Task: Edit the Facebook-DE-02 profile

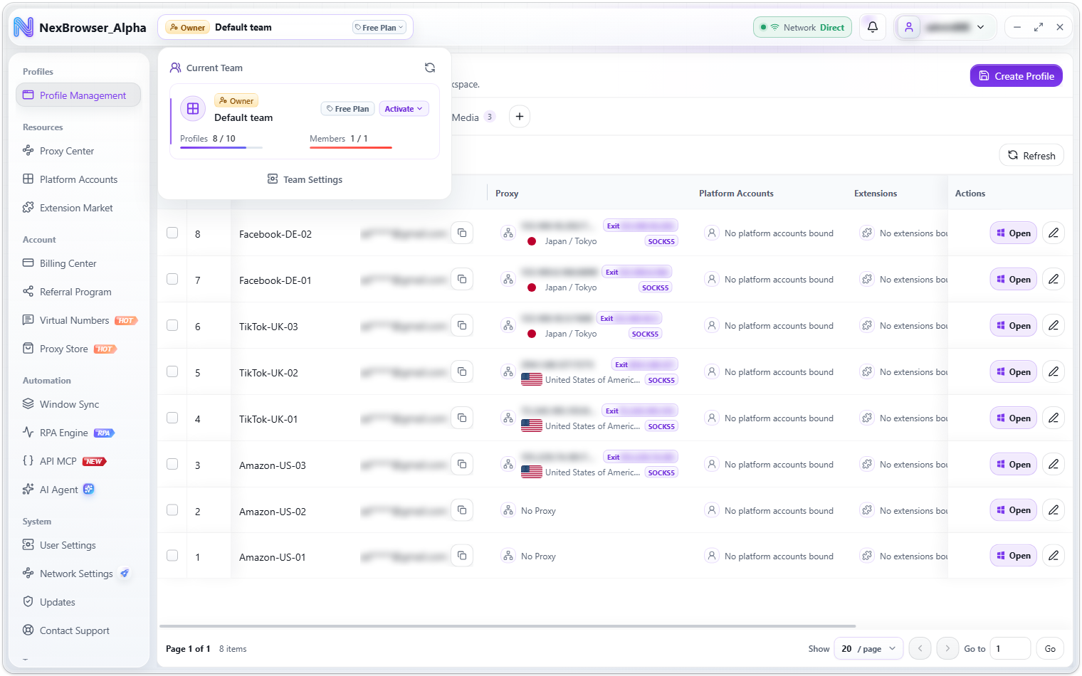Action: [x=1054, y=233]
